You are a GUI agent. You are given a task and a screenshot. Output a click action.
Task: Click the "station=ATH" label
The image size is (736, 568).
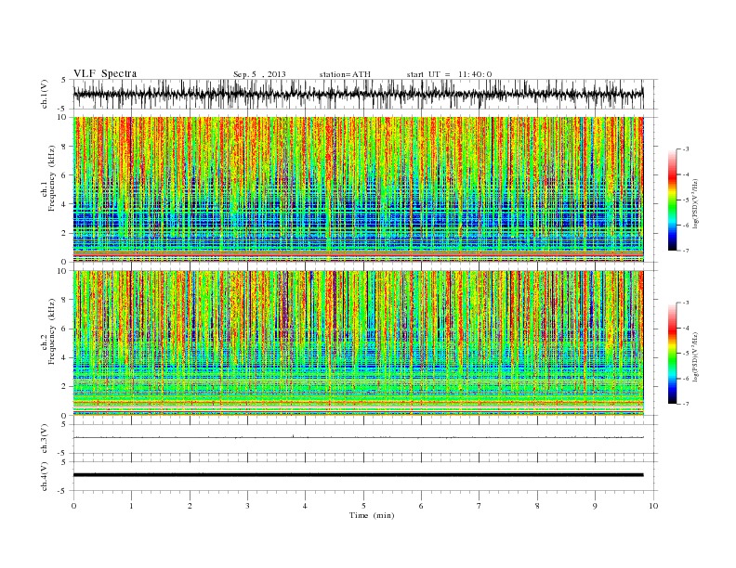pyautogui.click(x=345, y=74)
